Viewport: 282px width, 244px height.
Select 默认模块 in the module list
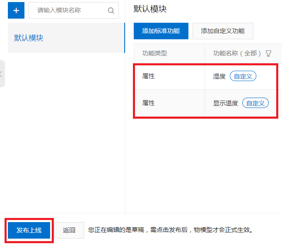click(x=29, y=38)
